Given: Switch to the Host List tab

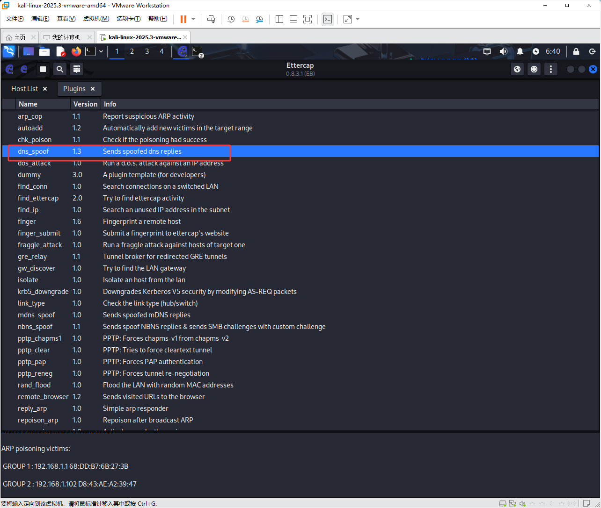Looking at the screenshot, I should point(25,89).
